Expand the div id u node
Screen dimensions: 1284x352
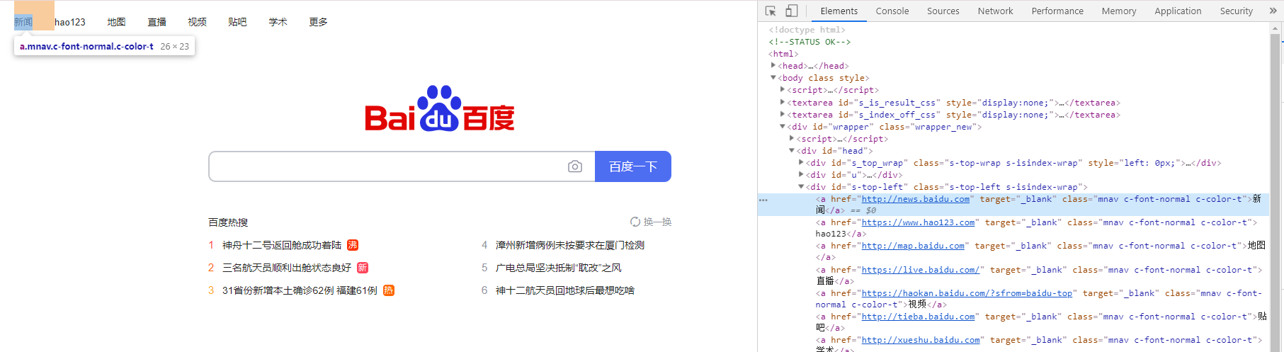coord(801,174)
